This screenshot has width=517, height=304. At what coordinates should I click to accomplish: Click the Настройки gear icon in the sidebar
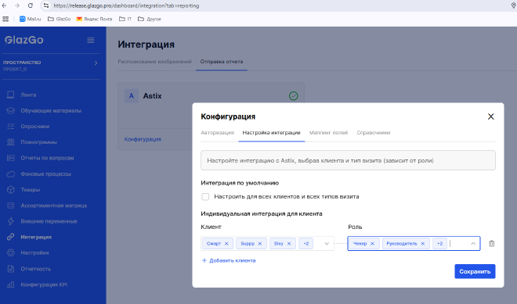coord(10,252)
